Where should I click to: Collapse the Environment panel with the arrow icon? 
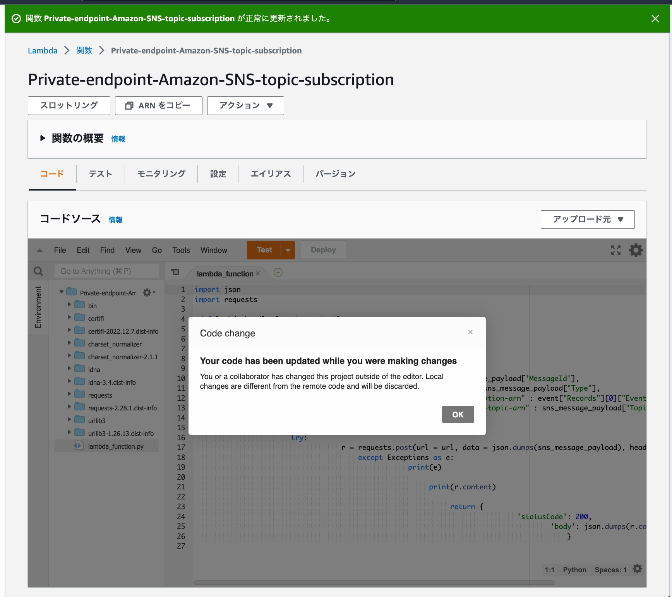point(39,250)
